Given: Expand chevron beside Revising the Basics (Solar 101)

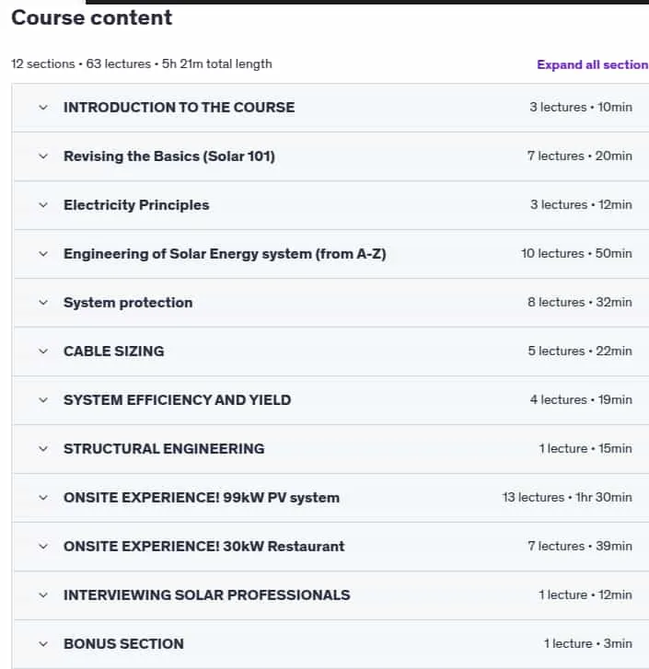Looking at the screenshot, I should pyautogui.click(x=43, y=156).
